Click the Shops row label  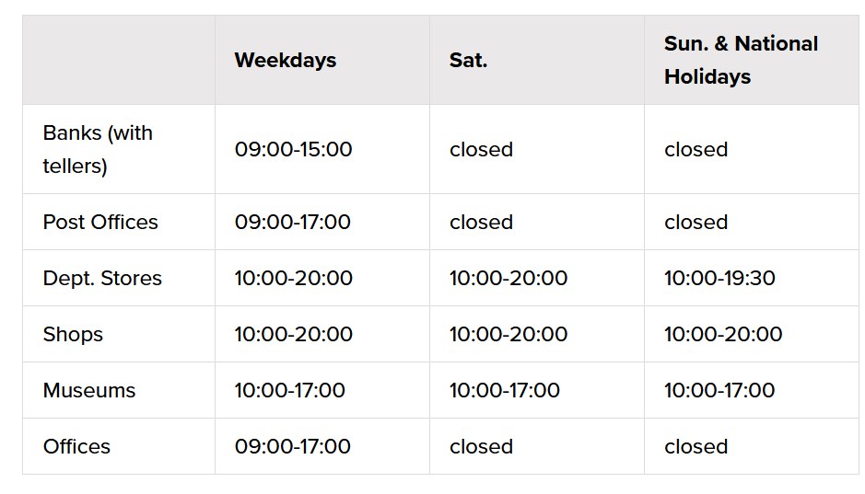pos(73,335)
